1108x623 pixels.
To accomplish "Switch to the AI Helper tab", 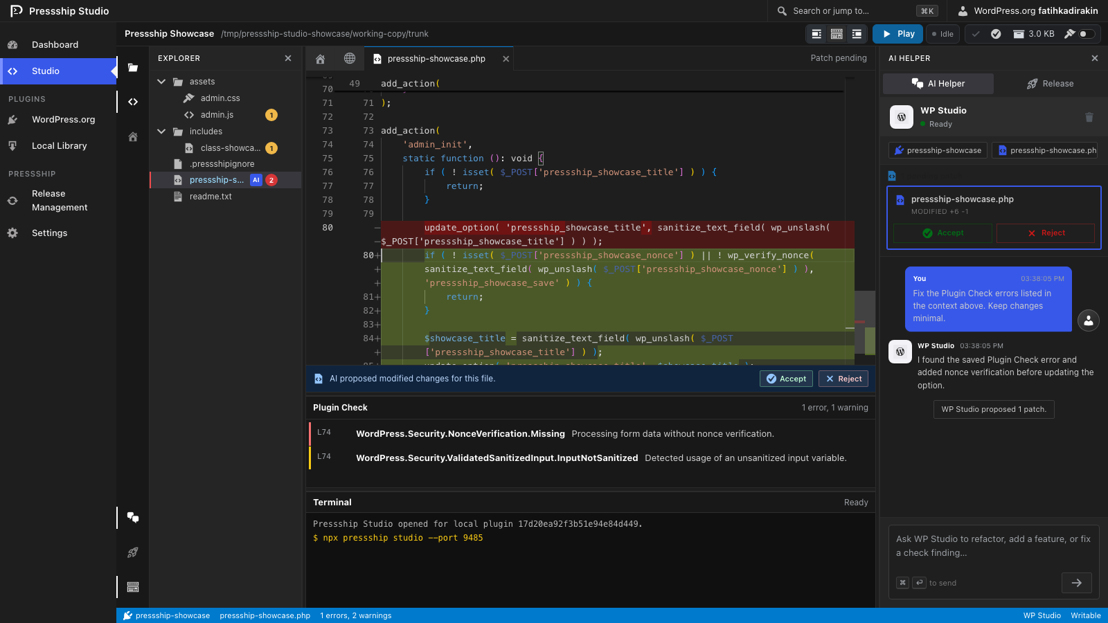I will (938, 84).
